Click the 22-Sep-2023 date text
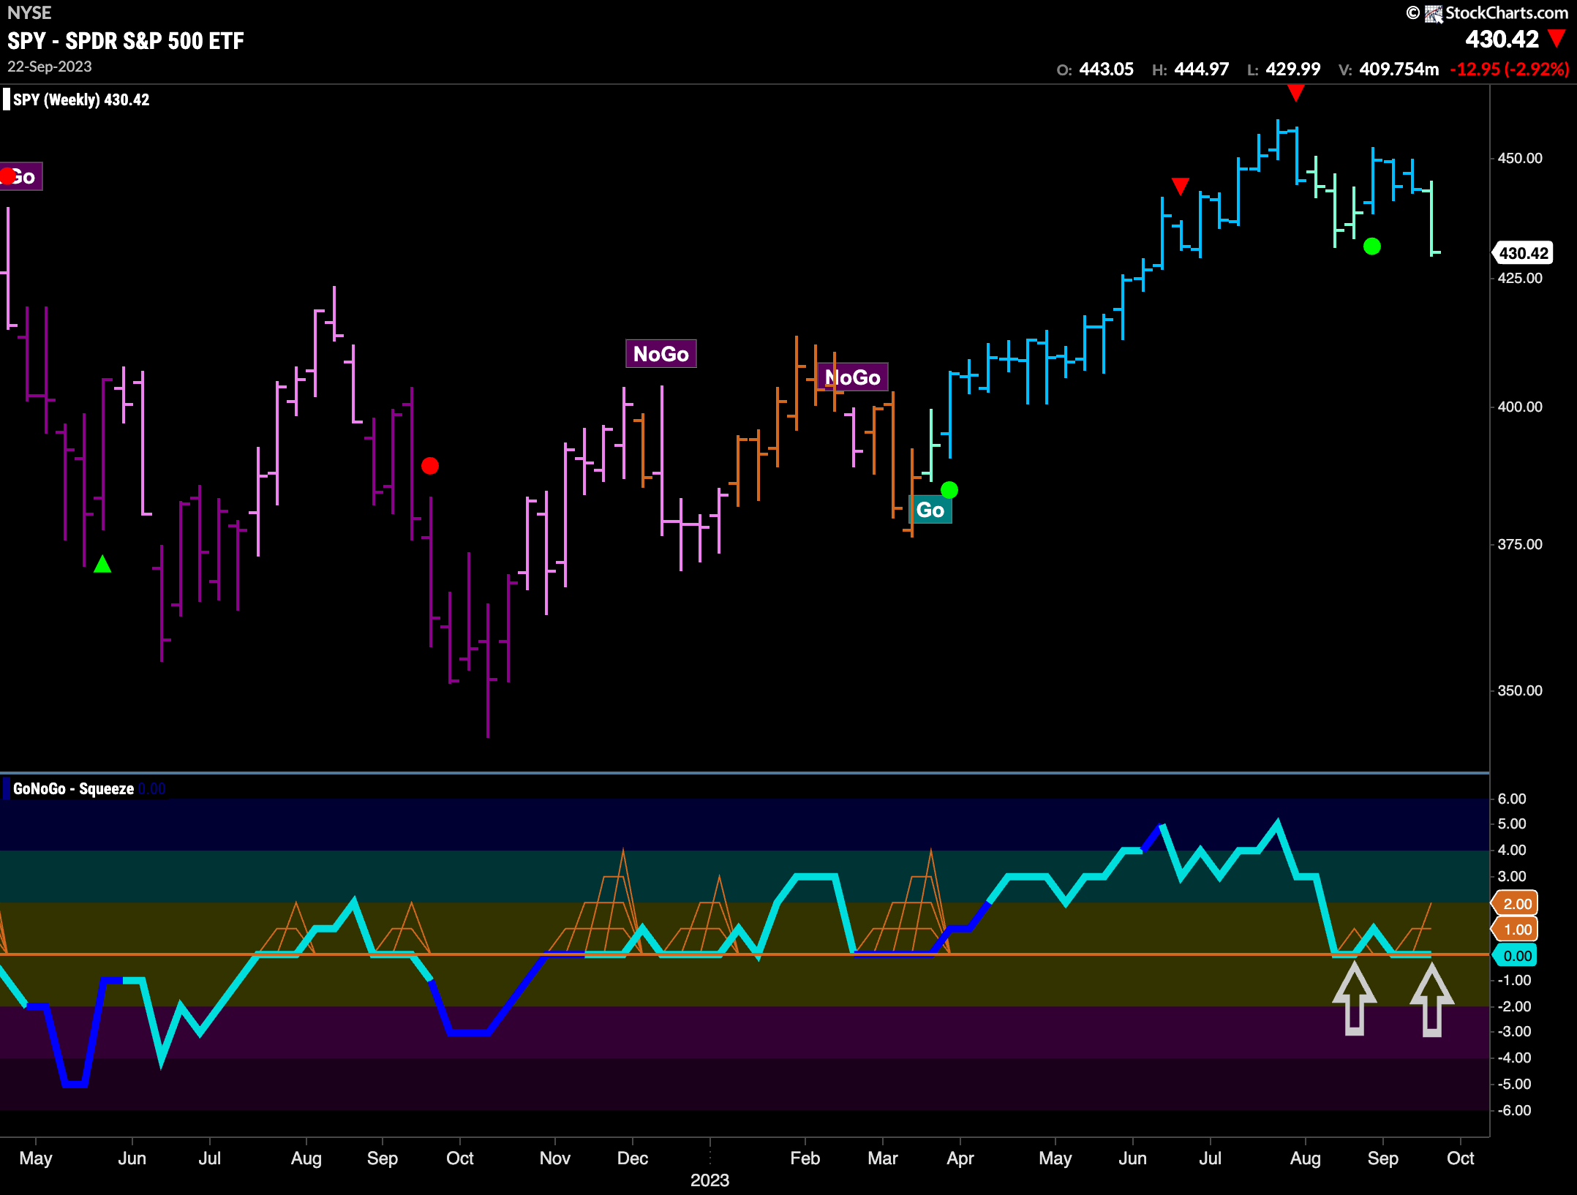This screenshot has width=1577, height=1195. coord(50,67)
